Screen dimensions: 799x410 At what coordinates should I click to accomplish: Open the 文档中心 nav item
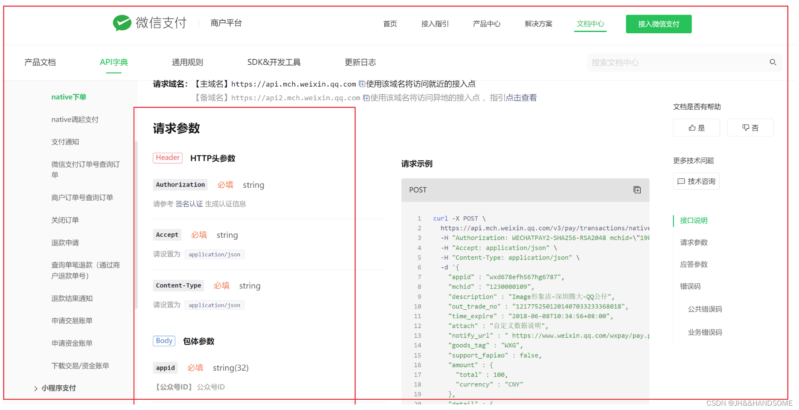(590, 24)
